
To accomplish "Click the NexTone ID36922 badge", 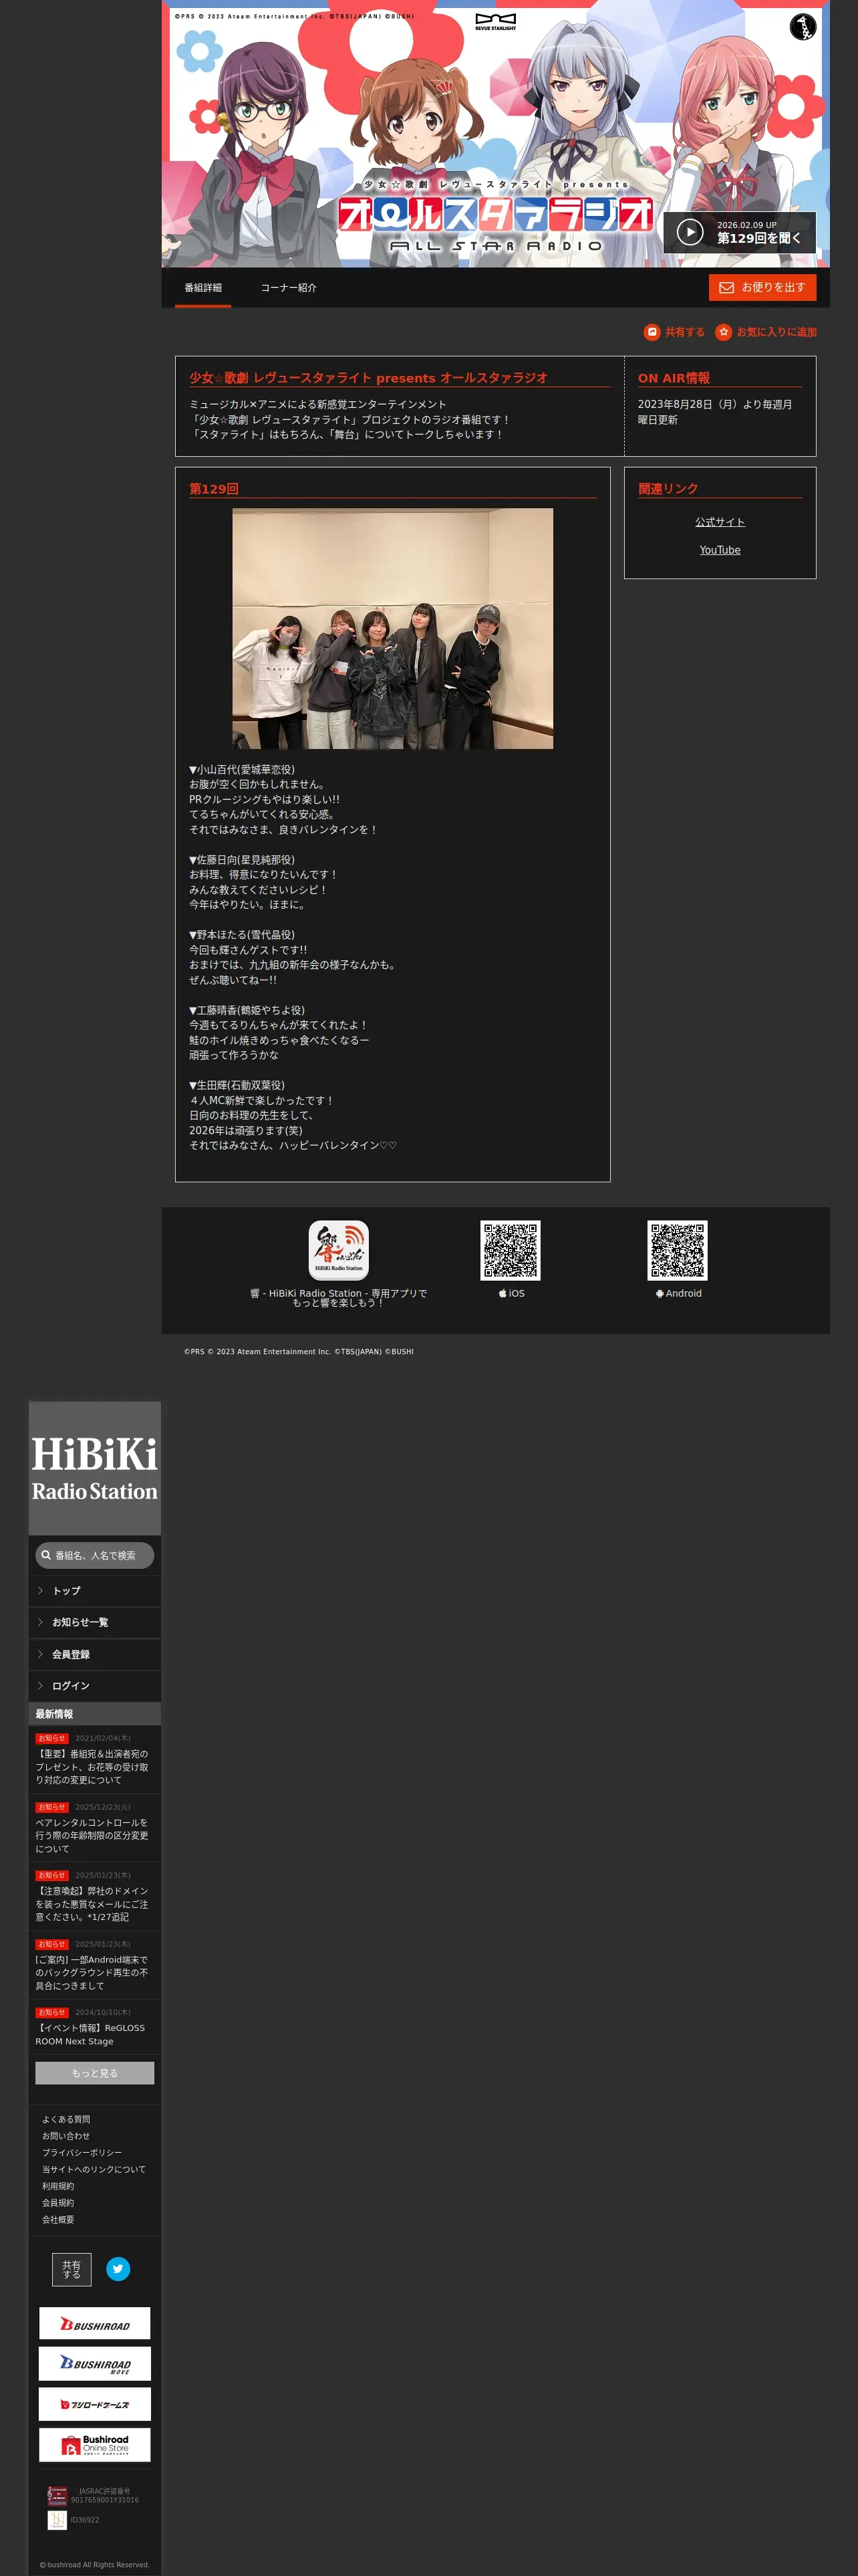I will click(57, 2520).
